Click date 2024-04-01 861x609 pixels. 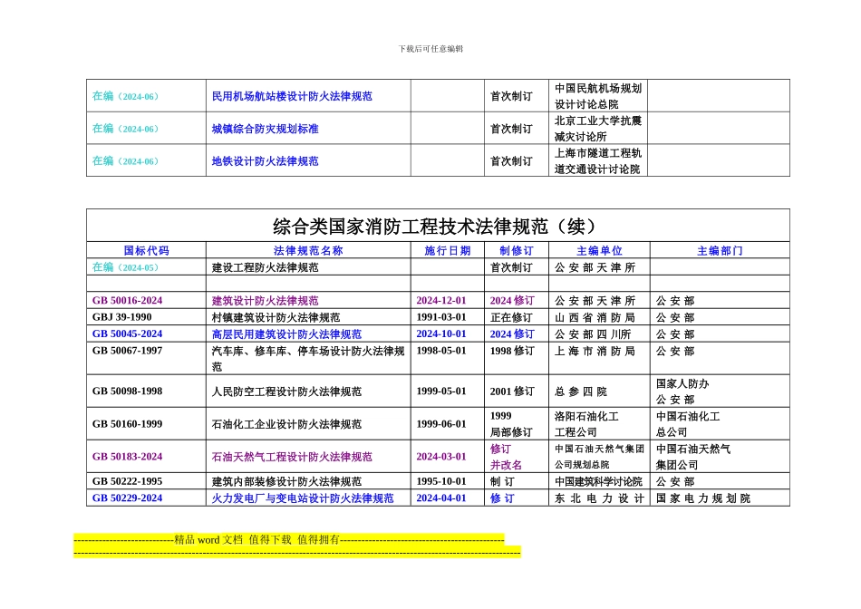coord(441,498)
